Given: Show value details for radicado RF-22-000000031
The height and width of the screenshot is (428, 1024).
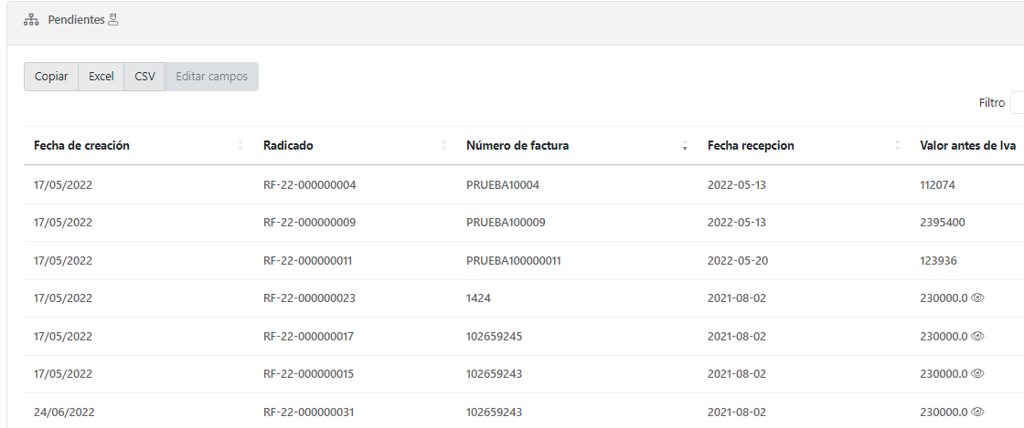Looking at the screenshot, I should click(x=977, y=412).
